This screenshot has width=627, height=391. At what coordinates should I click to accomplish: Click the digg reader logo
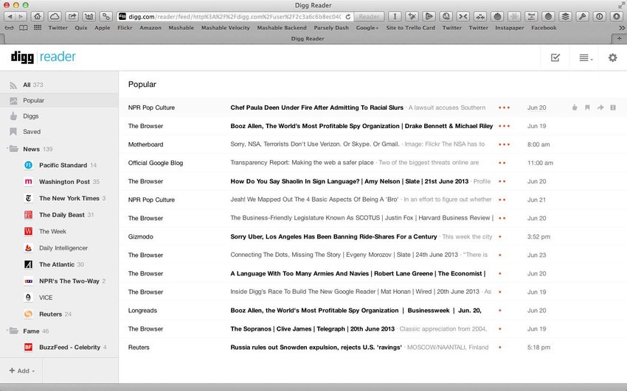pos(43,57)
